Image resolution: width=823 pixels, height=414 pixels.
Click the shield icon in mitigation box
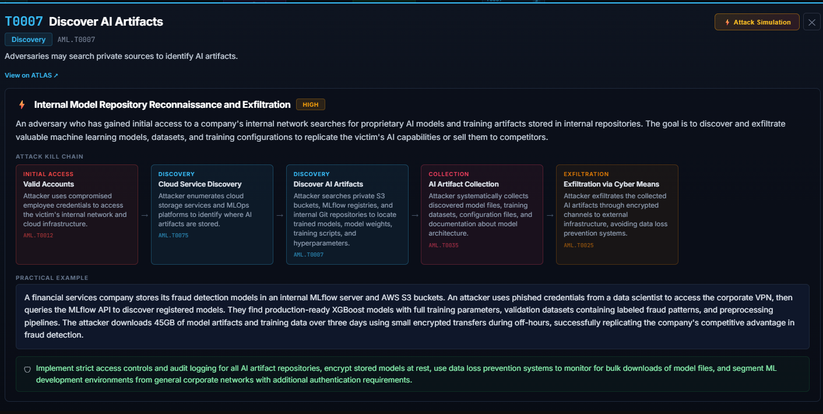point(27,370)
